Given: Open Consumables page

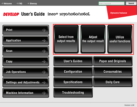Looking at the screenshot, I should click(113, 72).
